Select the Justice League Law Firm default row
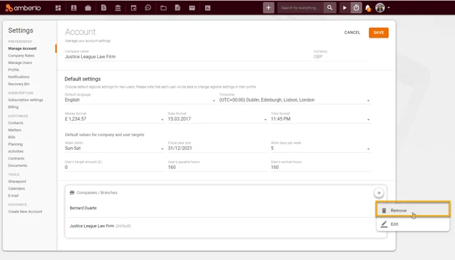Screen dimensions: 455x260 [x=222, y=226]
